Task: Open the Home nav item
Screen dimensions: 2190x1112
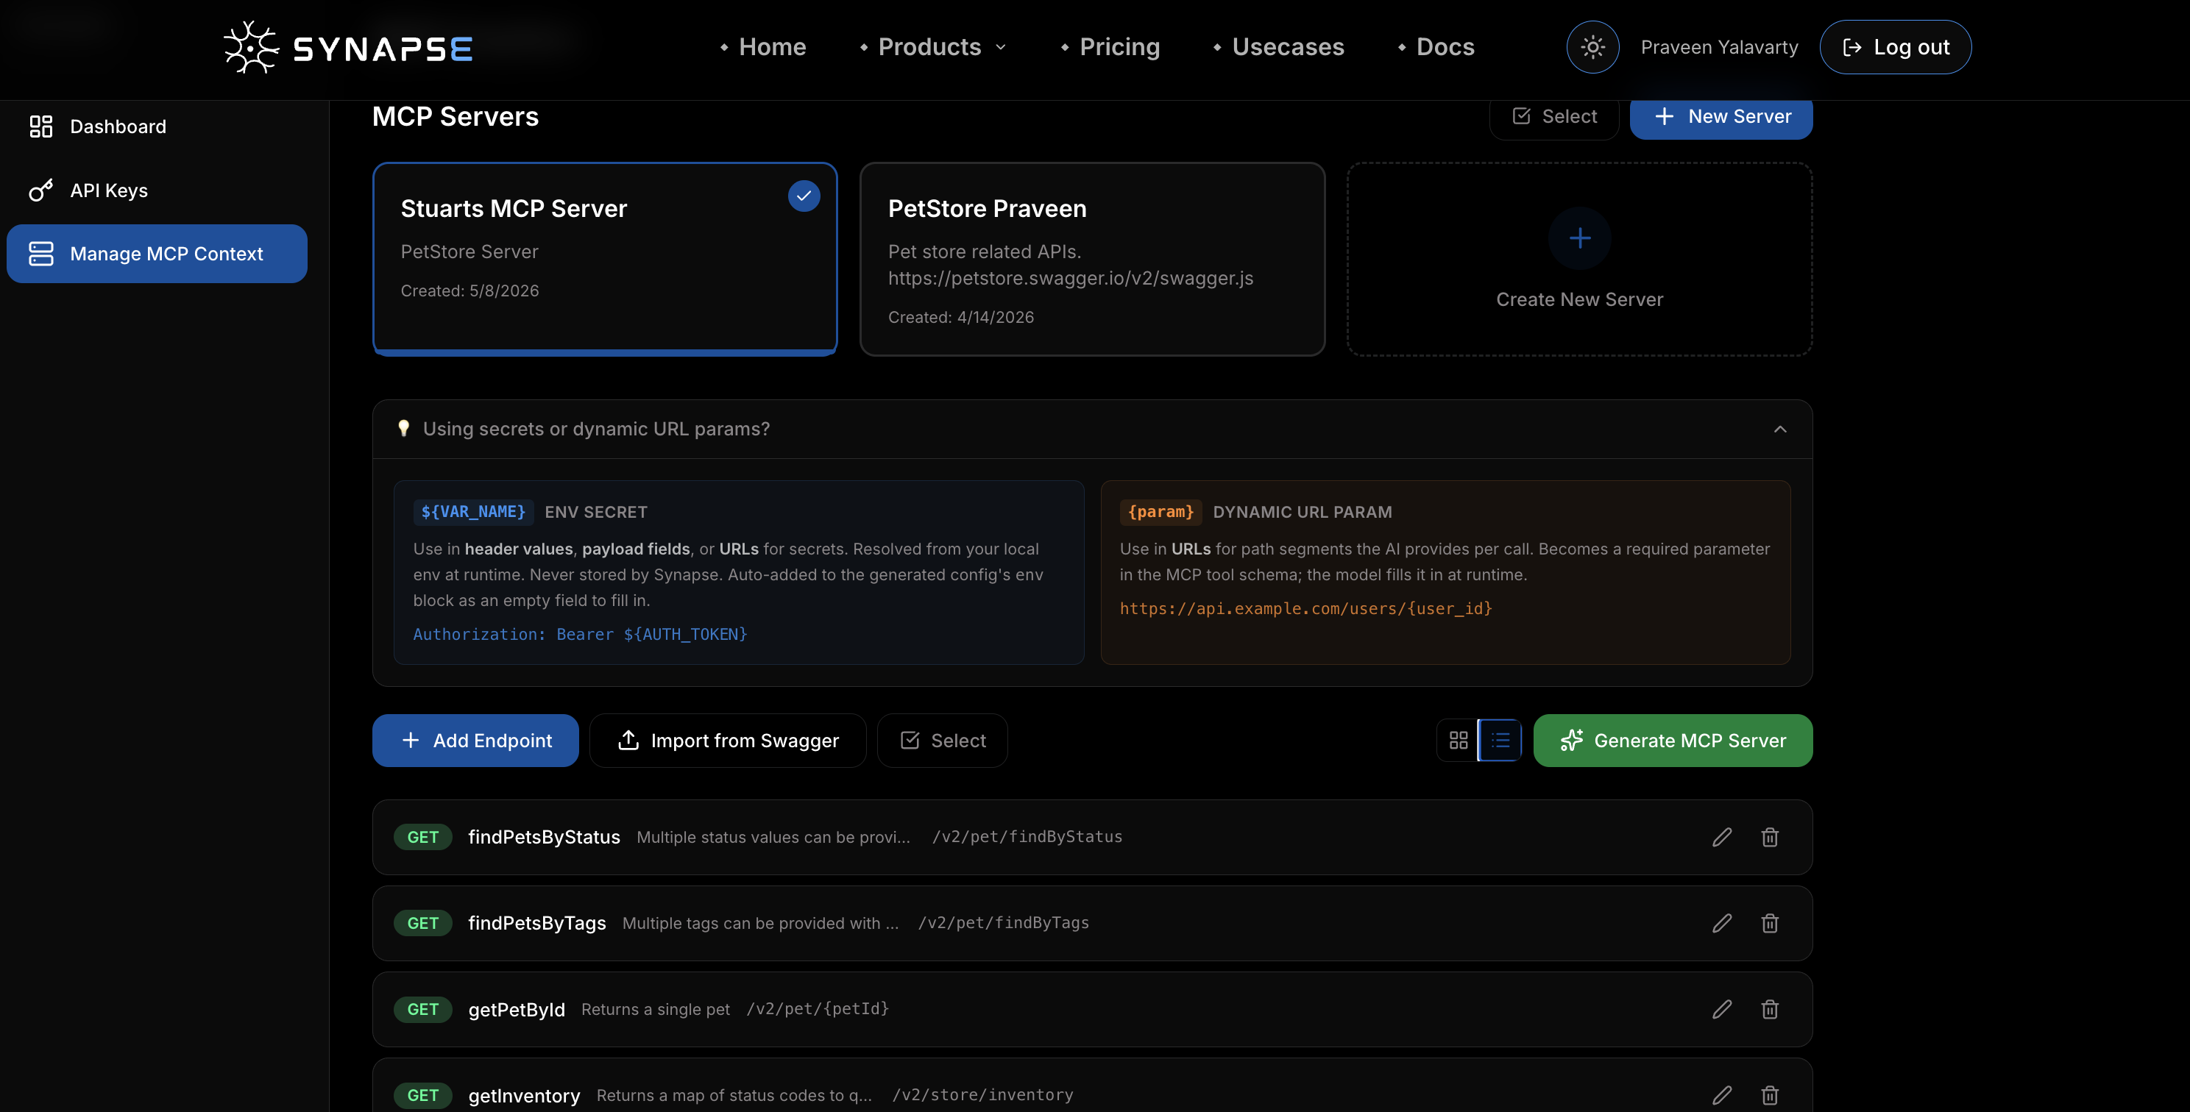Action: tap(772, 47)
